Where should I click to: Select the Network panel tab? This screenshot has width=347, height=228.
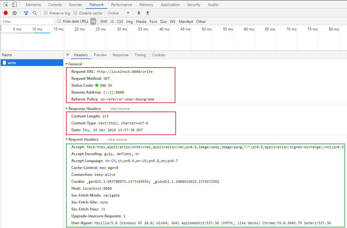(x=96, y=5)
